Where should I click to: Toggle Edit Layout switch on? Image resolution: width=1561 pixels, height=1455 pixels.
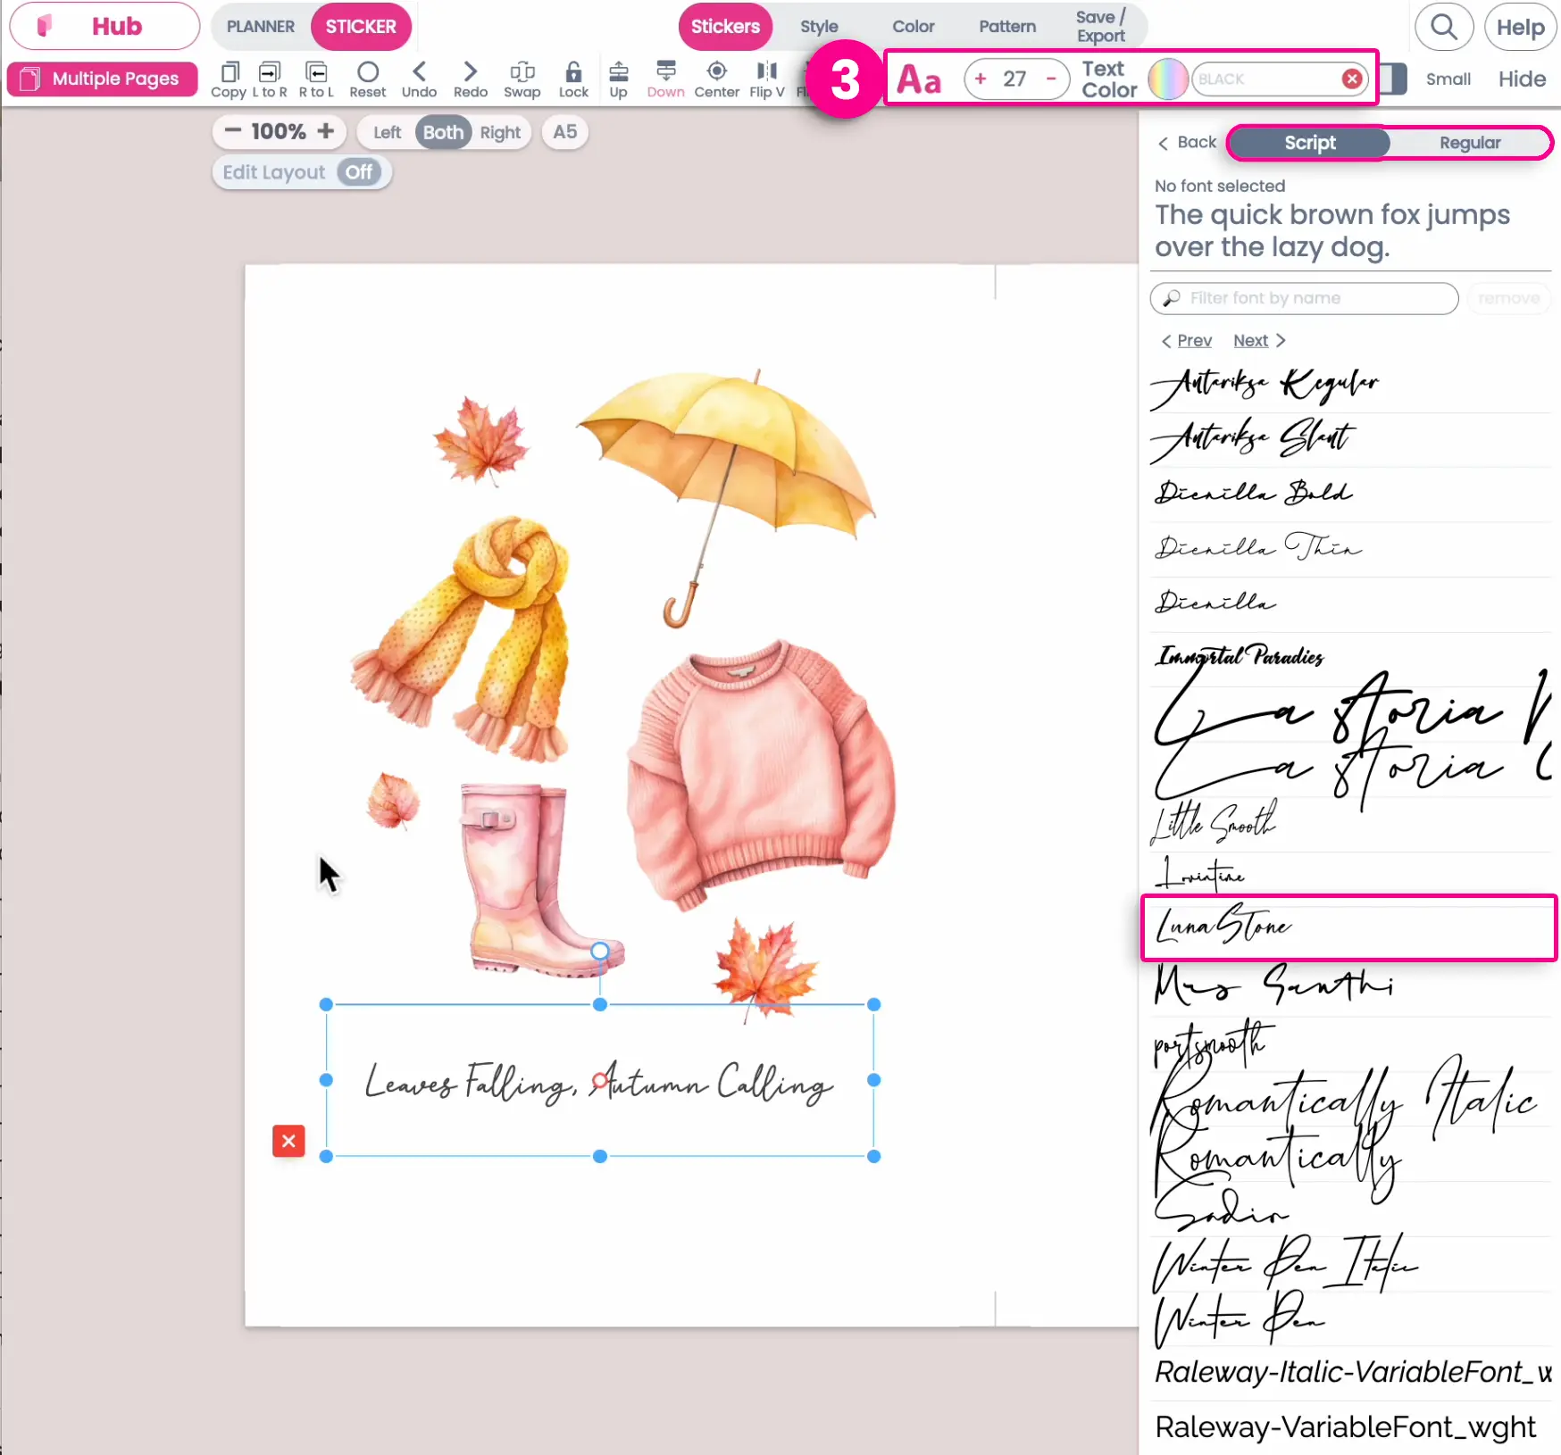(x=359, y=172)
